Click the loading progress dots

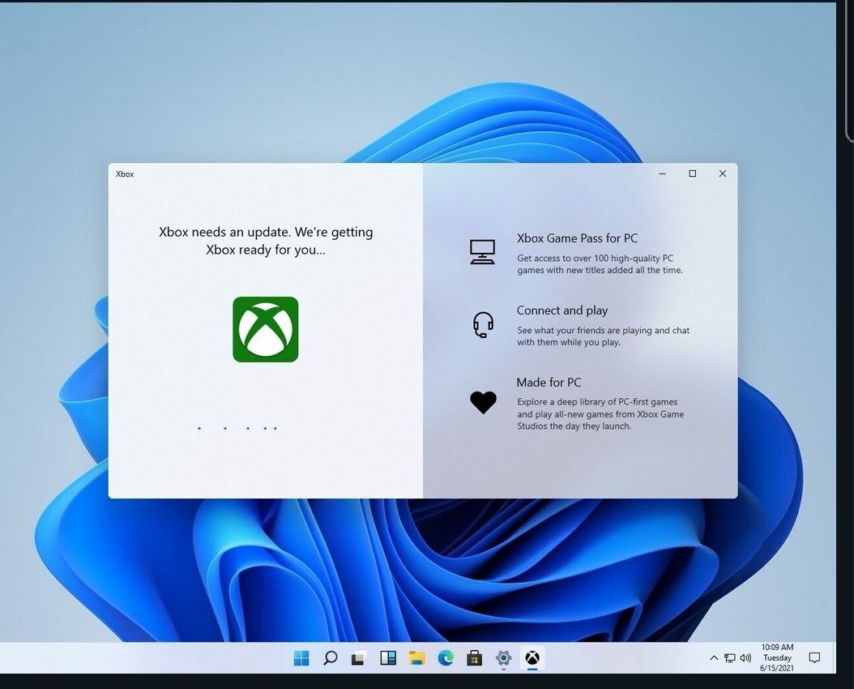(237, 428)
